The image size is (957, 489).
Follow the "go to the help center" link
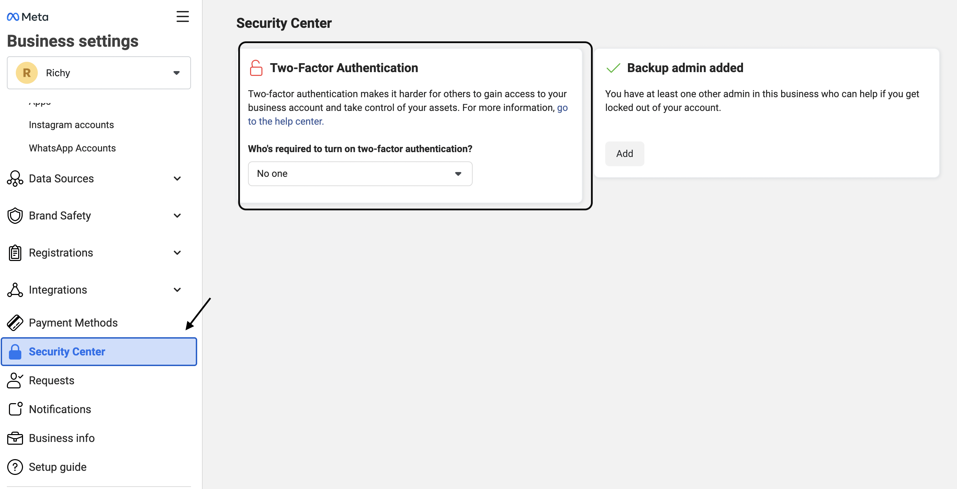[x=285, y=122]
